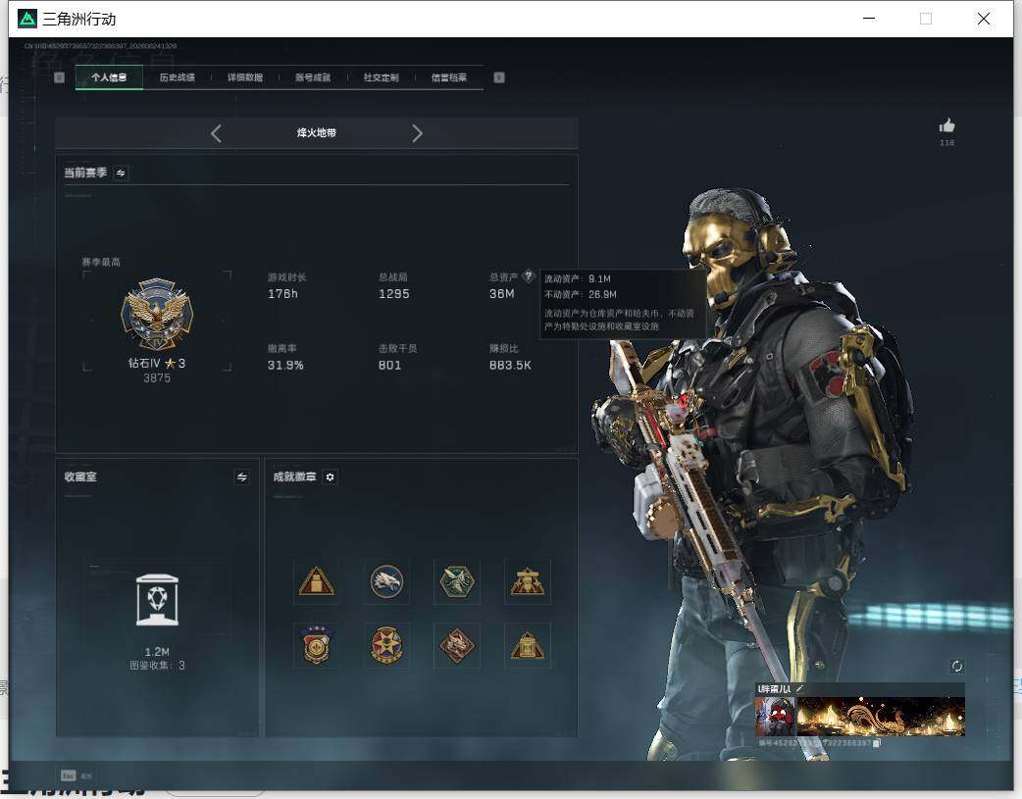Go to next mode with right chevron
This screenshot has width=1022, height=799.
coord(417,133)
